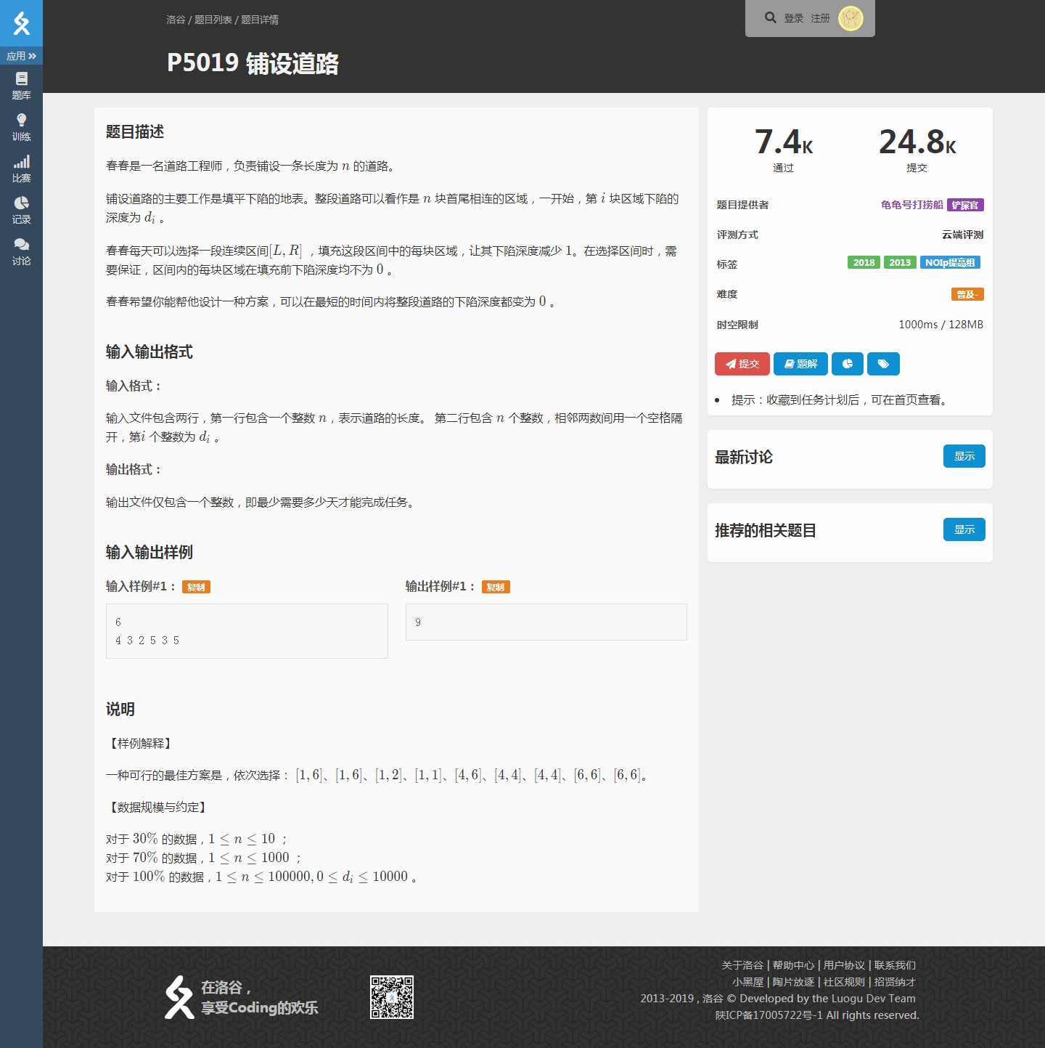Click the 24.8K 提交 statistic
Screen dimensions: 1045x1048
click(917, 150)
